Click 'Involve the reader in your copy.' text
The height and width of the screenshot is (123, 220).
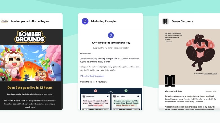tap(93, 82)
